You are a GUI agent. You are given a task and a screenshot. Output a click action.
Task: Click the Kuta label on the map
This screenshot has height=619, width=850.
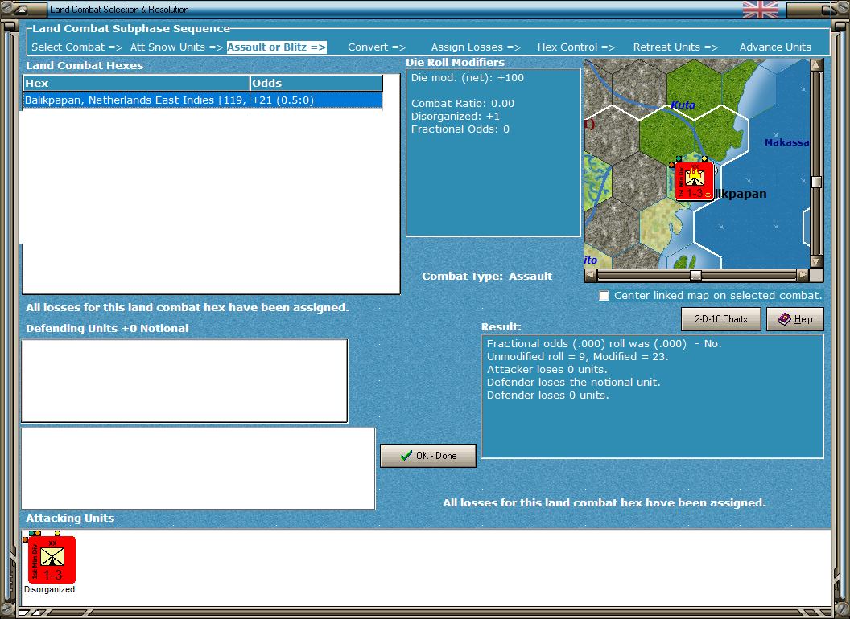[683, 105]
